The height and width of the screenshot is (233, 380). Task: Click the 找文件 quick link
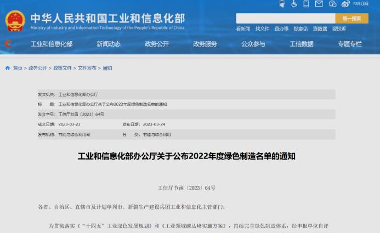pos(262,29)
